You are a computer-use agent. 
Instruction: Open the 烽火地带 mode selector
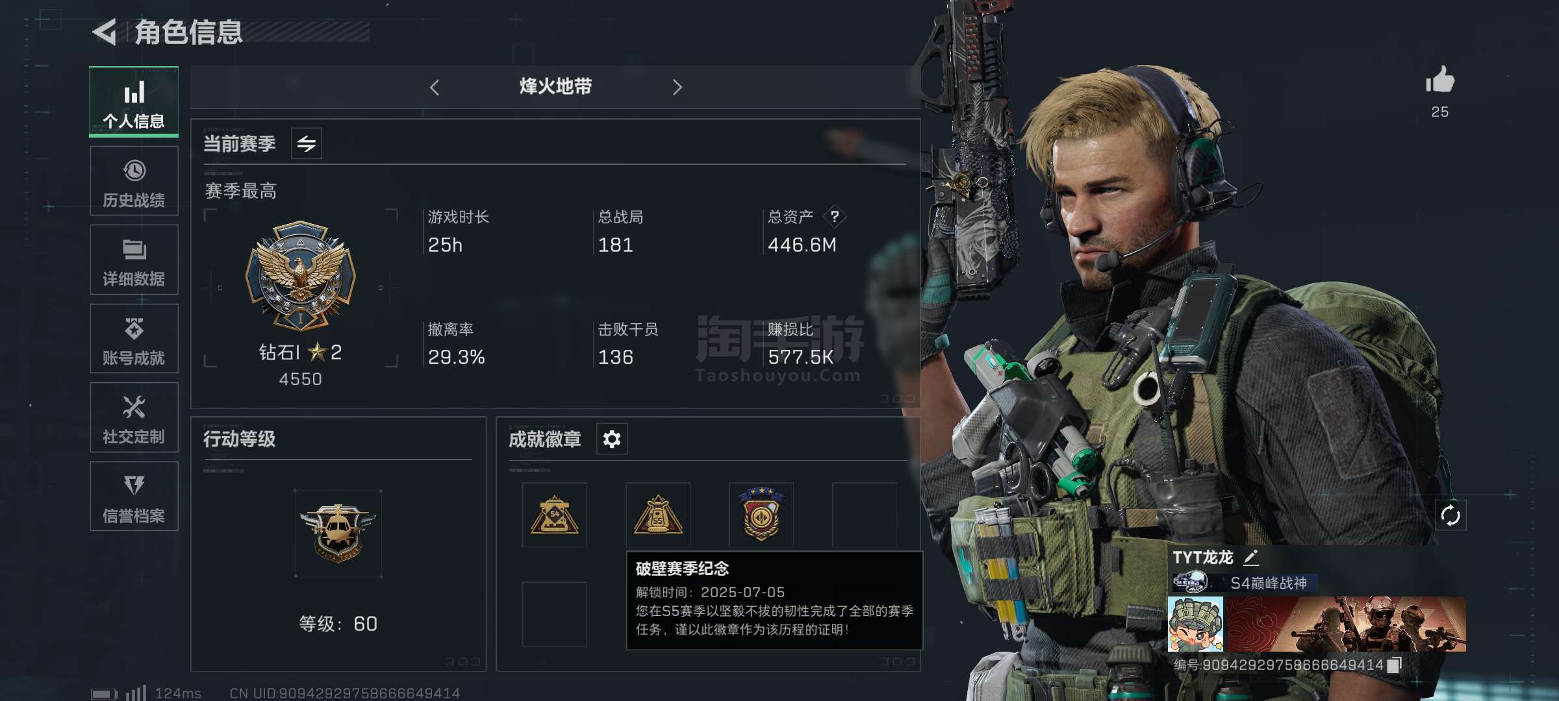pos(555,86)
